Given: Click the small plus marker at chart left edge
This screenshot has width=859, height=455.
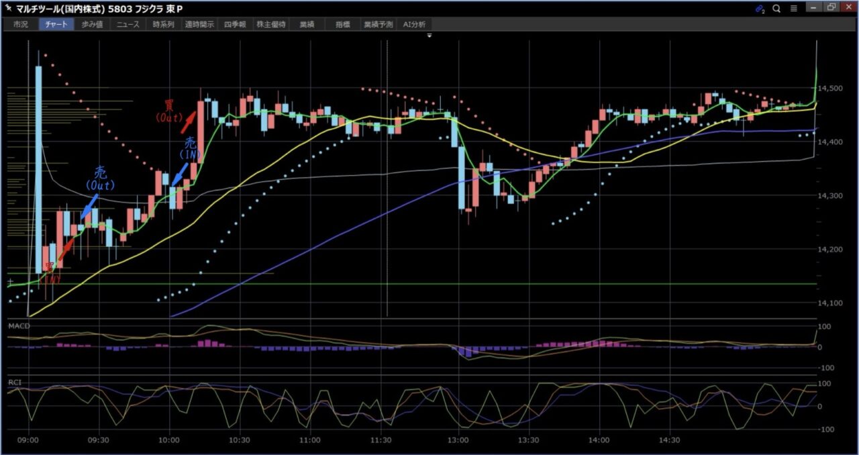Looking at the screenshot, I should (9, 281).
